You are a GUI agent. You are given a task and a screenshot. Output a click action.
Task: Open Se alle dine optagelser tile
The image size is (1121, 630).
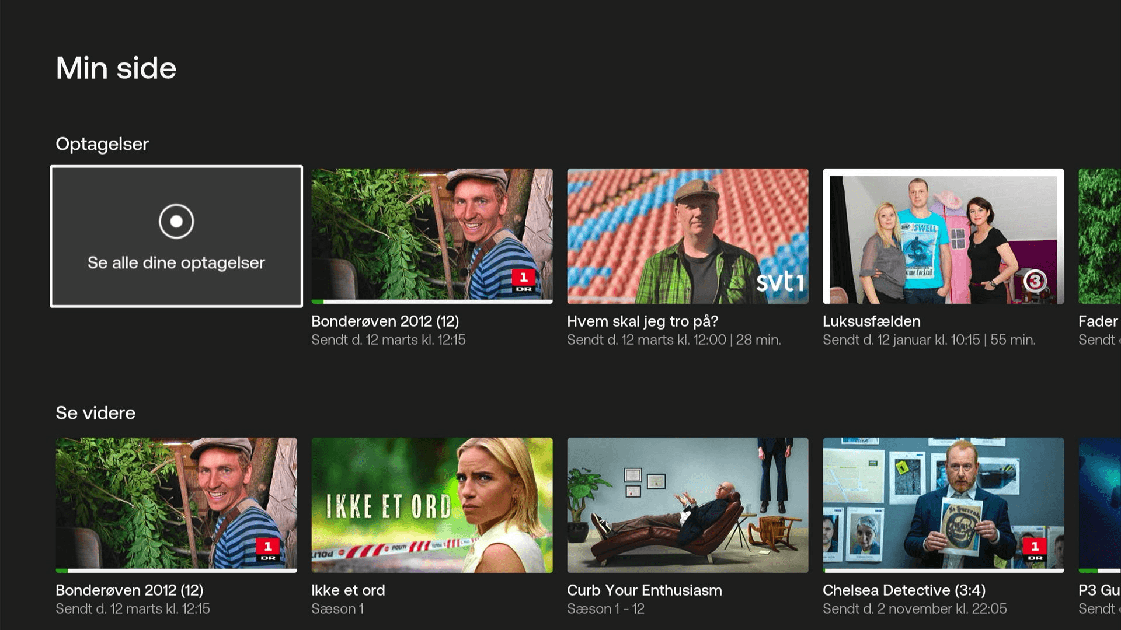click(x=176, y=263)
